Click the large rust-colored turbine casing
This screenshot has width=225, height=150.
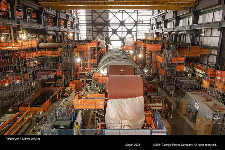[125, 87]
